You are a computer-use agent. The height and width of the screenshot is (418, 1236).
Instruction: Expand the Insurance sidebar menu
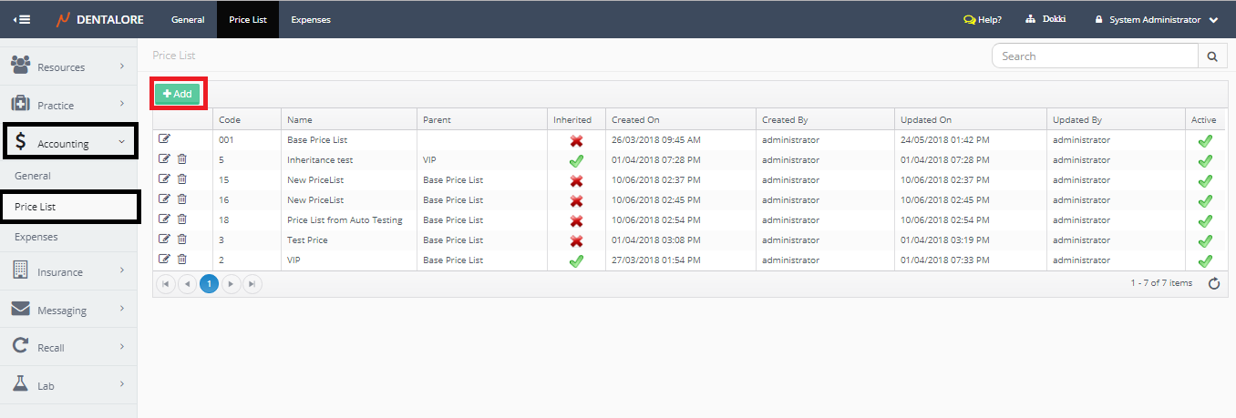[68, 271]
